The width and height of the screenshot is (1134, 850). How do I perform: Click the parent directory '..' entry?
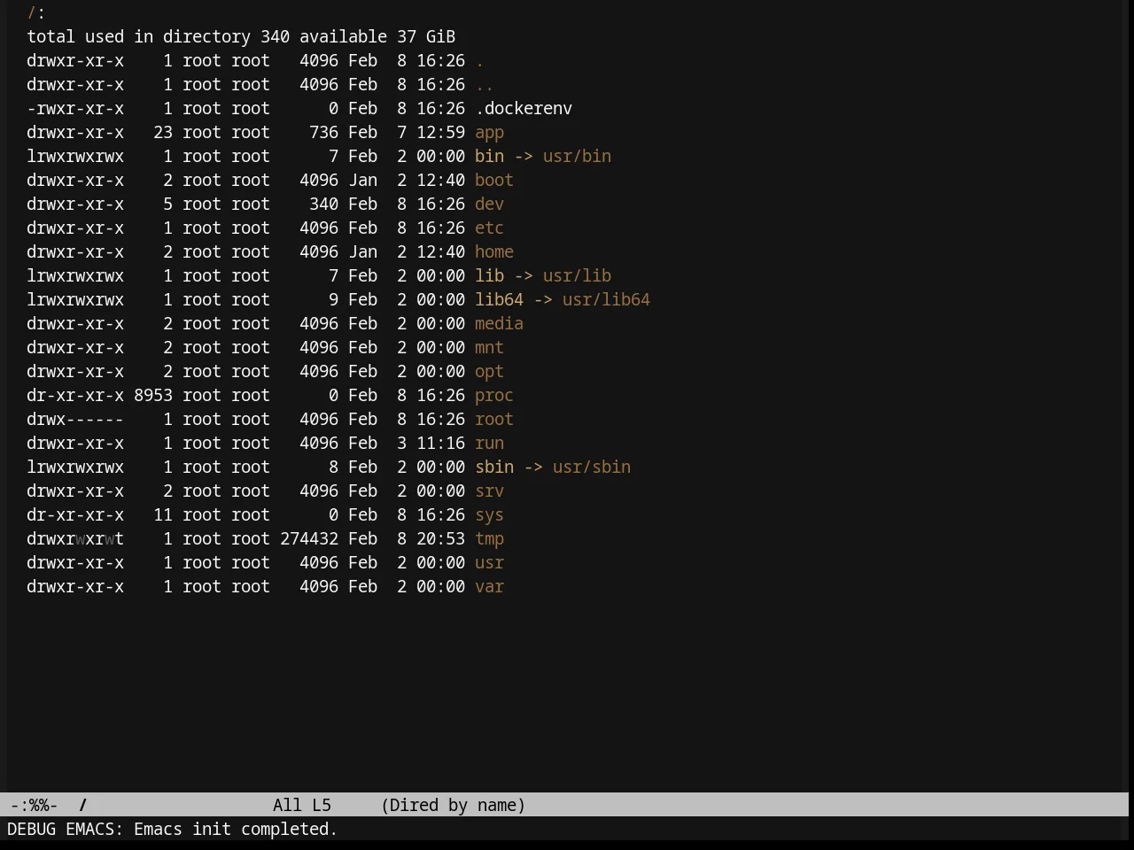(x=485, y=84)
